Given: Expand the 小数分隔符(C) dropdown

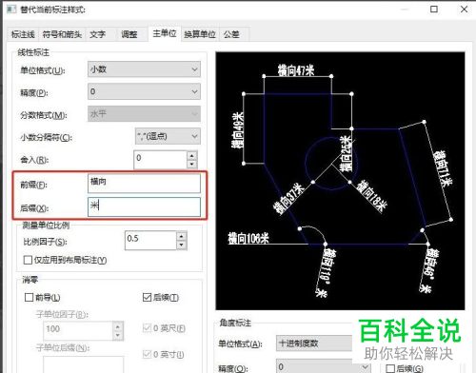Looking at the screenshot, I should 168,136.
